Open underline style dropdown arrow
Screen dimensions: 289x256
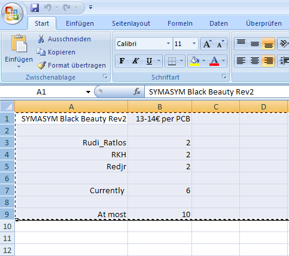159,61
